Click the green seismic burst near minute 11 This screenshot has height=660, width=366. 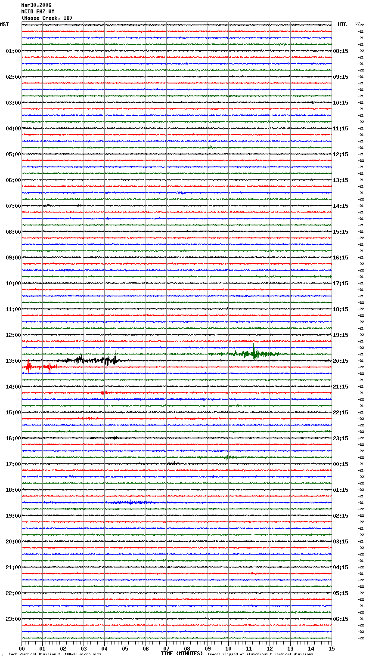253,354
